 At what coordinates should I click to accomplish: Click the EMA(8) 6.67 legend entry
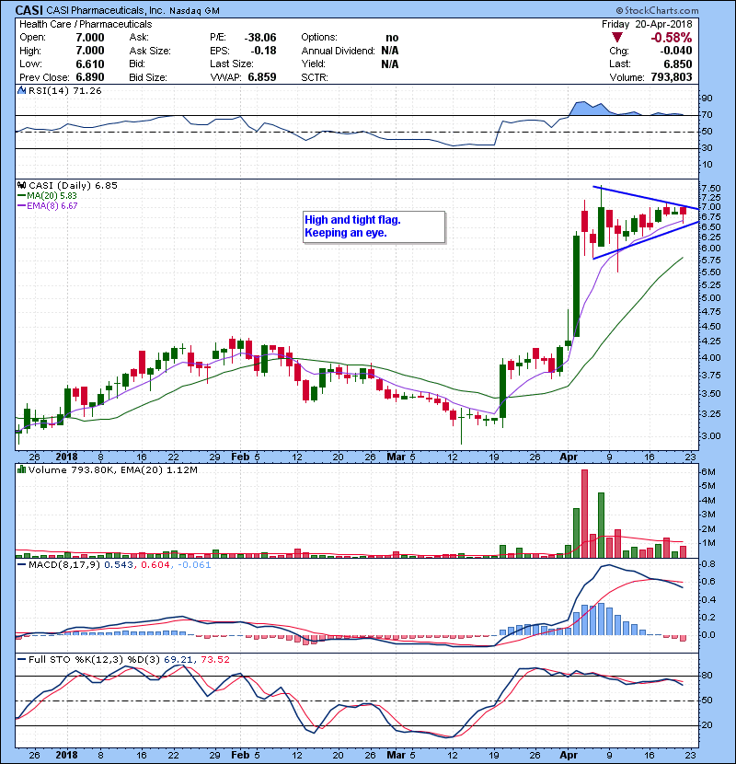48,205
